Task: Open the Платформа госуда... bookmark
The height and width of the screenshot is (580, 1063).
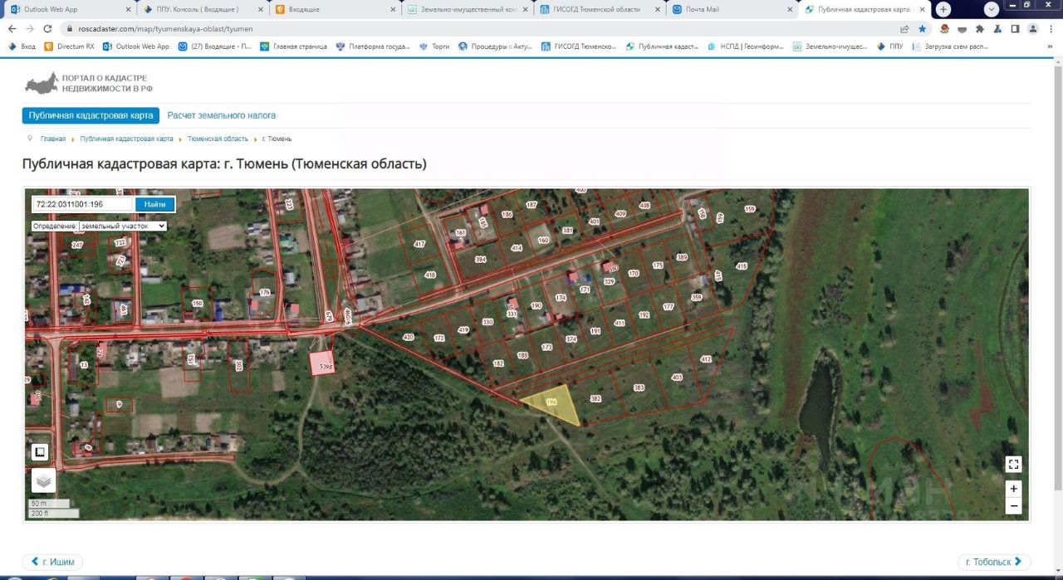Action: [x=373, y=46]
